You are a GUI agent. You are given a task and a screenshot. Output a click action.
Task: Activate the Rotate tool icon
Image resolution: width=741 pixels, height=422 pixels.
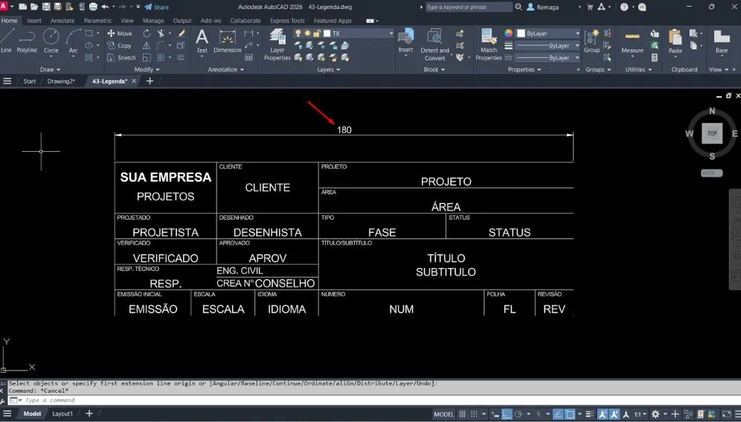pyautogui.click(x=147, y=33)
